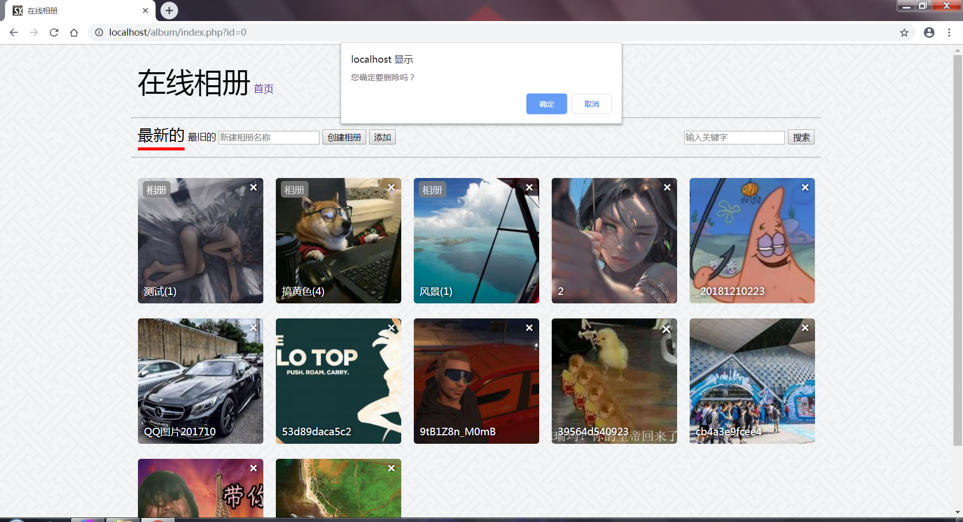Click the page vertical scrollbar thumb
The width and height of the screenshot is (963, 522).
[957, 250]
